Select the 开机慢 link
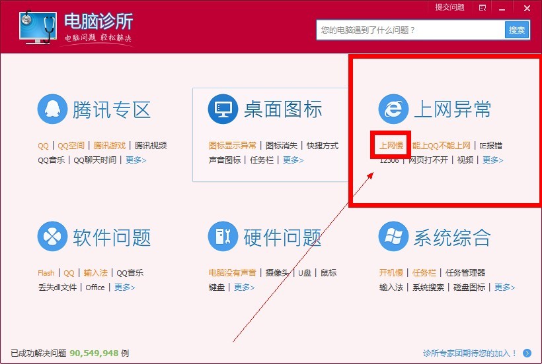Viewport: 542px width, 364px height. coord(391,273)
